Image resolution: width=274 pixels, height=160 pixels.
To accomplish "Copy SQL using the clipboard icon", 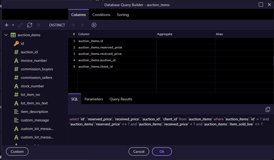I will click(x=268, y=109).
